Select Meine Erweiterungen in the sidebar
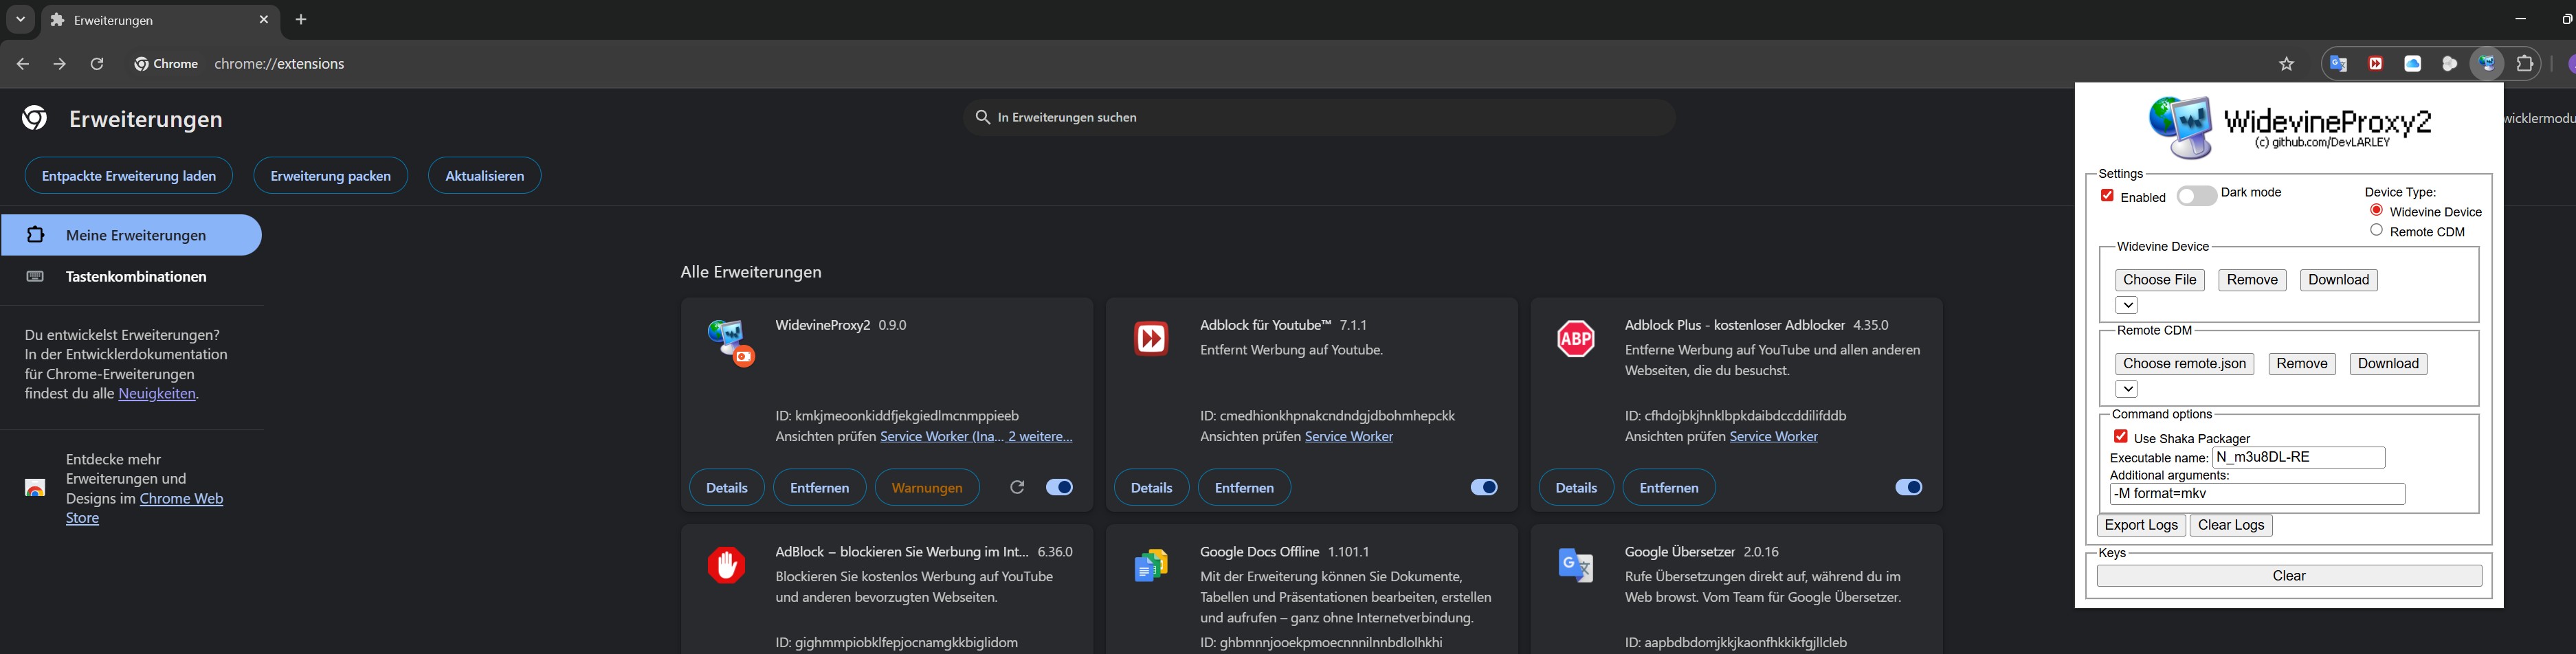Viewport: 2576px width, 654px height. (131, 235)
